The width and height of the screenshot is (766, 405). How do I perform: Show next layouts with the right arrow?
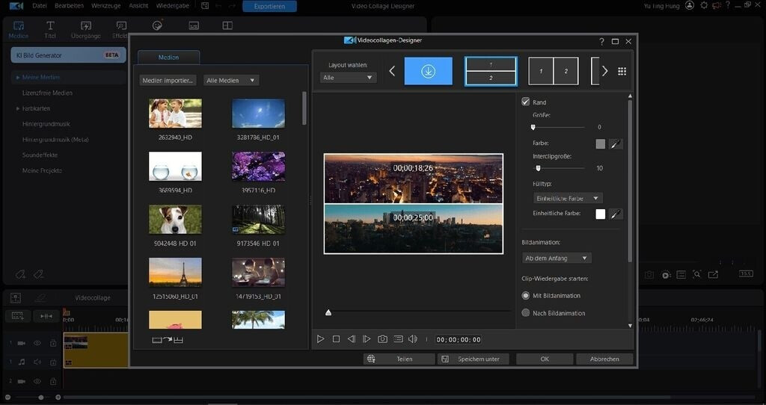coord(604,71)
